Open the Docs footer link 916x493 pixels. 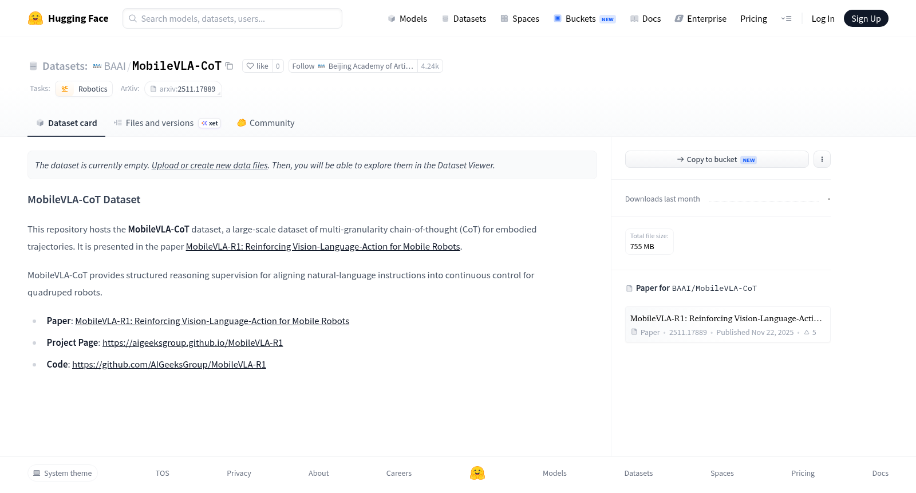pos(880,473)
